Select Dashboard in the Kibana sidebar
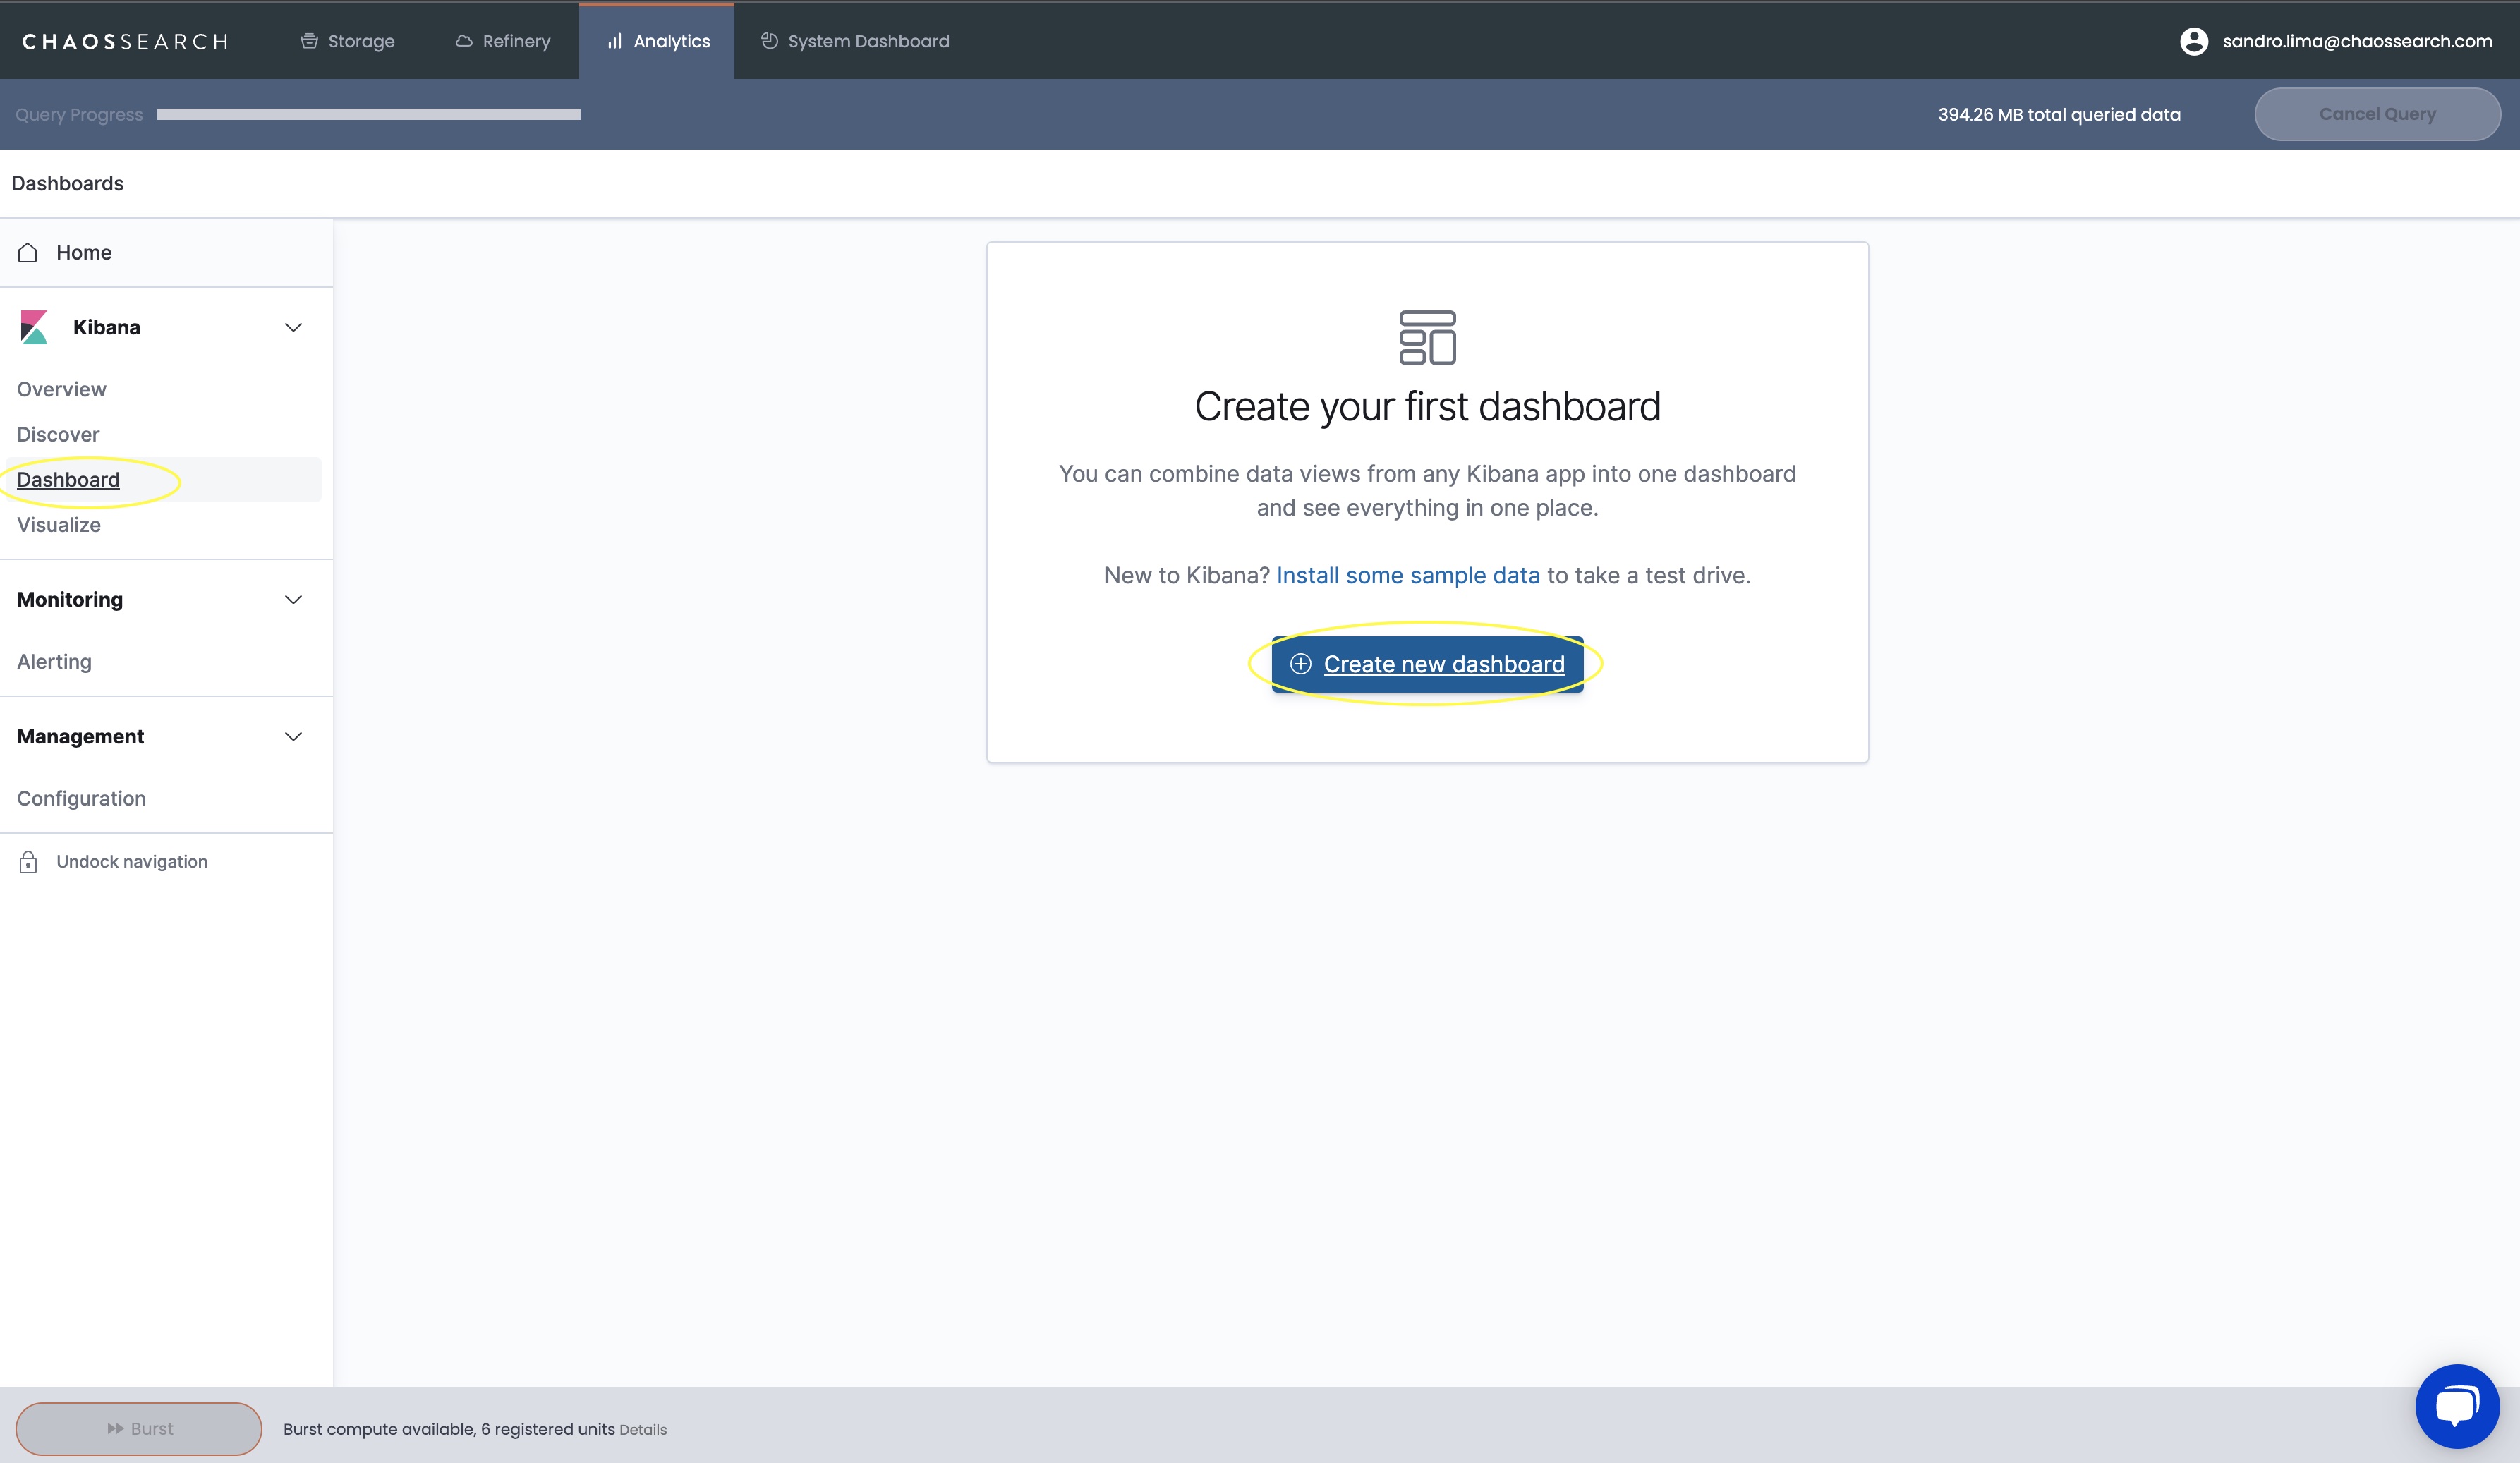Viewport: 2520px width, 1463px height. click(x=68, y=479)
